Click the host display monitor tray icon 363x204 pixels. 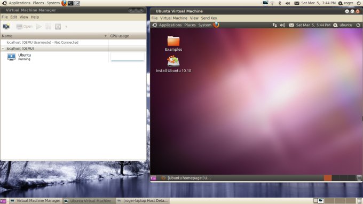[265, 3]
